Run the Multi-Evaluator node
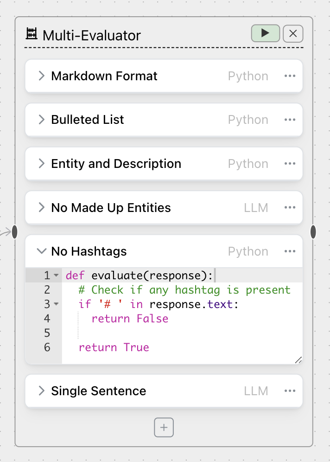Image resolution: width=330 pixels, height=462 pixels. click(265, 33)
